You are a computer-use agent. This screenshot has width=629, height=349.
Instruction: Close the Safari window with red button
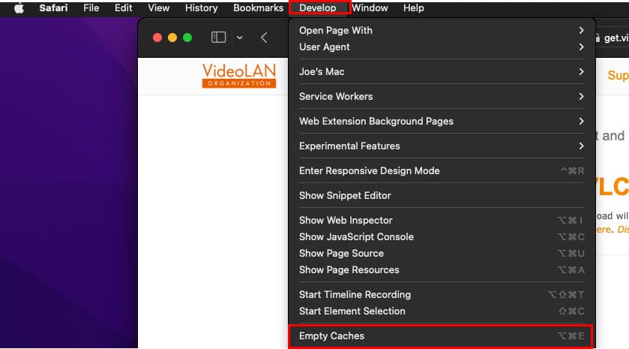[157, 38]
